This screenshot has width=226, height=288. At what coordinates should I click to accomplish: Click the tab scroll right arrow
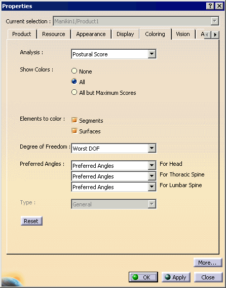[215, 34]
